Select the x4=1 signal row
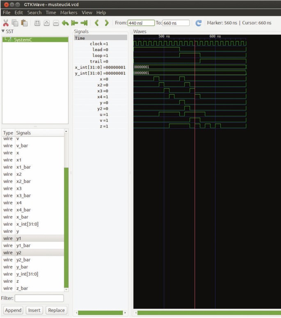Viewport: 281px width, 318px height. [101, 97]
